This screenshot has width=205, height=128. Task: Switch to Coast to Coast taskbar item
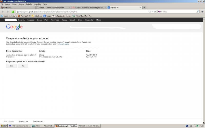coord(89,126)
